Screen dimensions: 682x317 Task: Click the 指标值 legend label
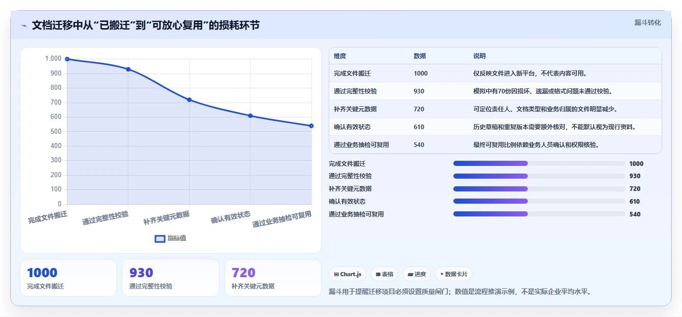[177, 238]
